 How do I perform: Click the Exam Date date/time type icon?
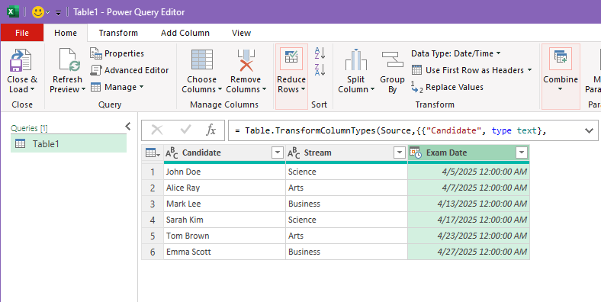pos(416,153)
